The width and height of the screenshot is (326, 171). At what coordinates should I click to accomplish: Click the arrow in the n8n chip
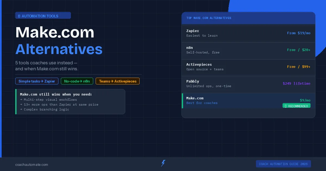pyautogui.click(x=81, y=81)
